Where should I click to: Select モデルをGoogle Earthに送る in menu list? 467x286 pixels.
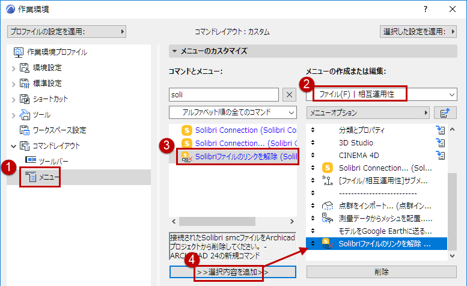pyautogui.click(x=385, y=231)
